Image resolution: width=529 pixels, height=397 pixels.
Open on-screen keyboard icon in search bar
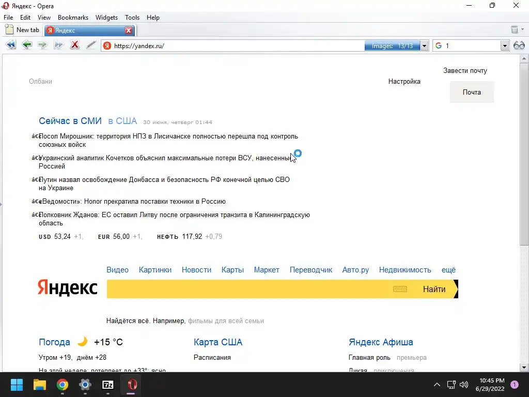[400, 289]
